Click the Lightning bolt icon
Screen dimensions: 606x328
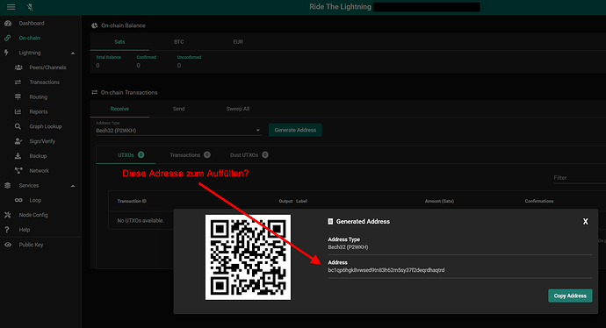coord(6,53)
